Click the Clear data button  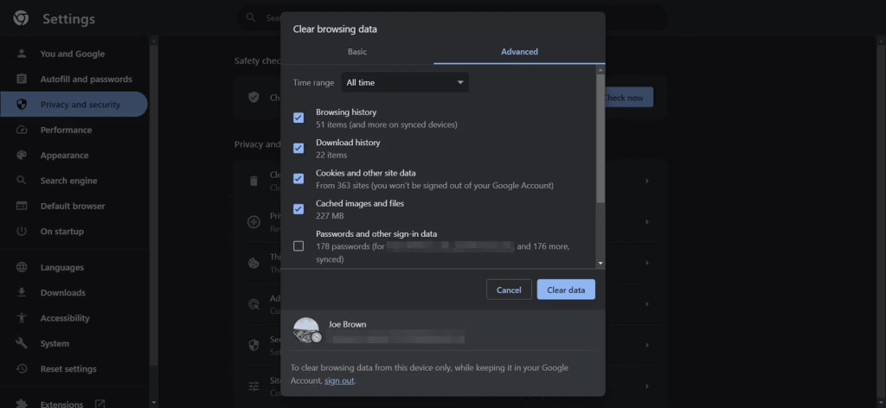coord(566,290)
